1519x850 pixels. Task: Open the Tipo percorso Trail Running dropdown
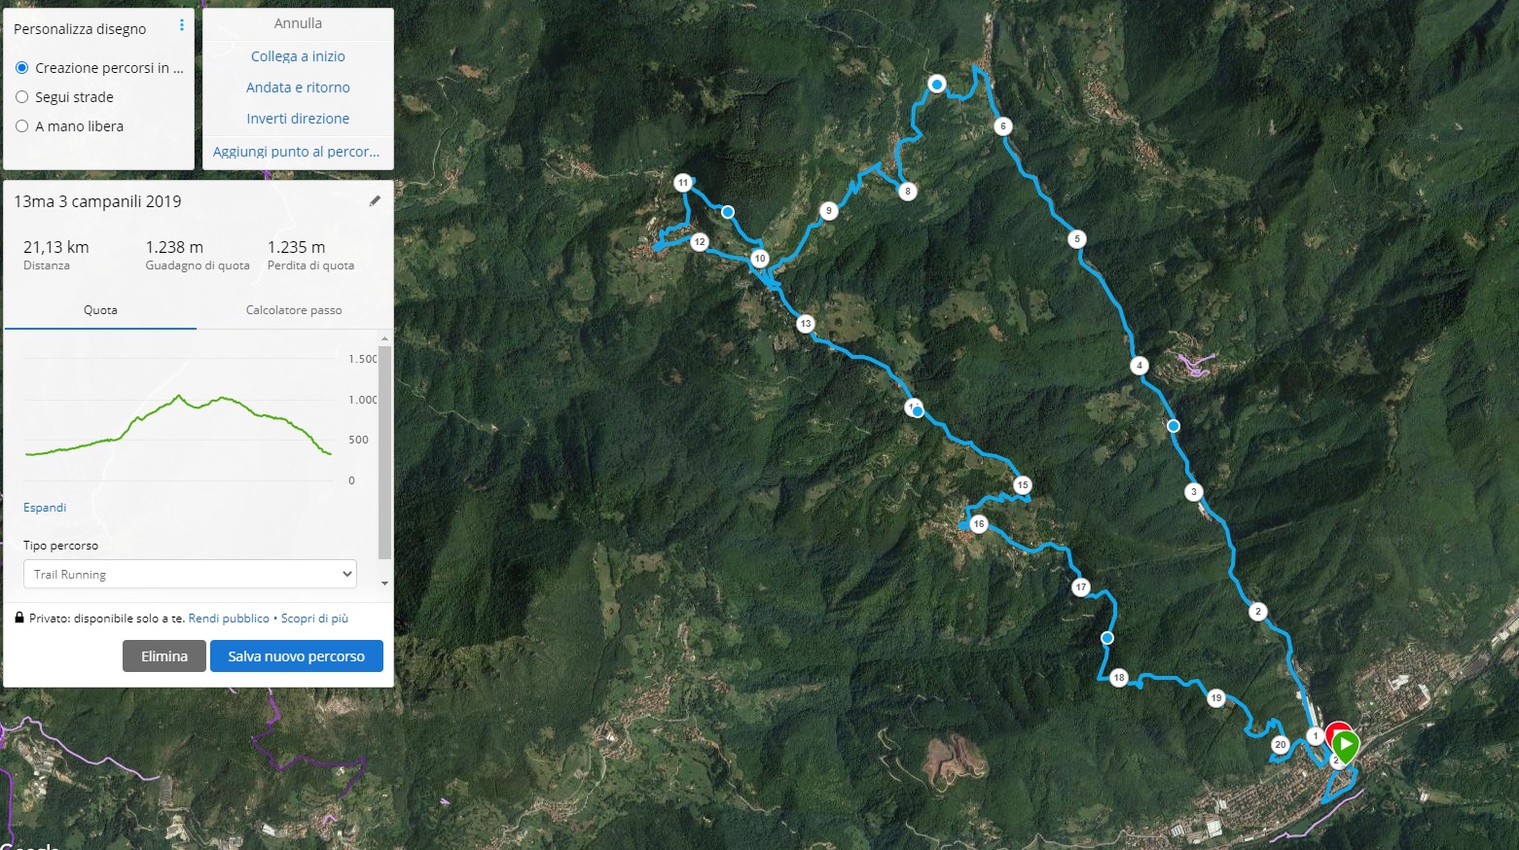(190, 574)
